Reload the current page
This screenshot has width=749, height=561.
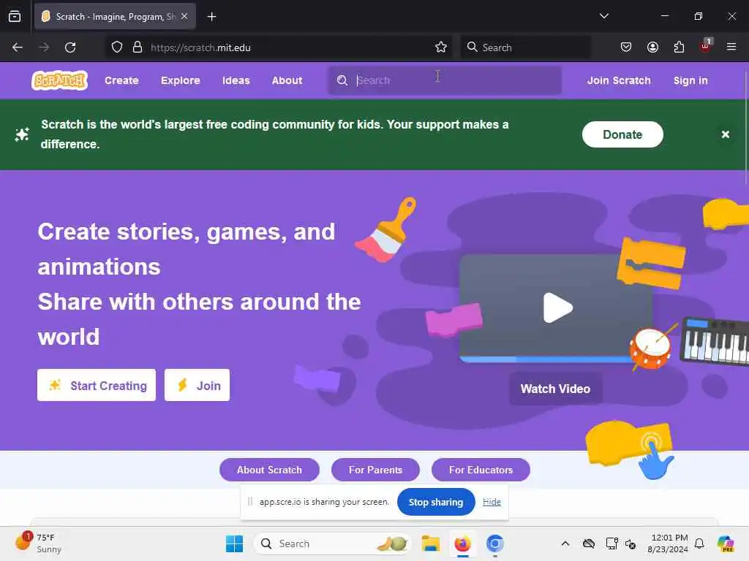point(70,47)
